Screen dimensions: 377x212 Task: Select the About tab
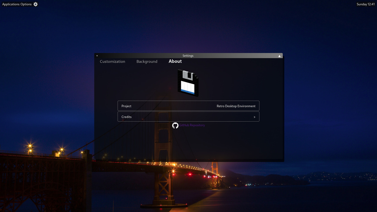tap(175, 61)
